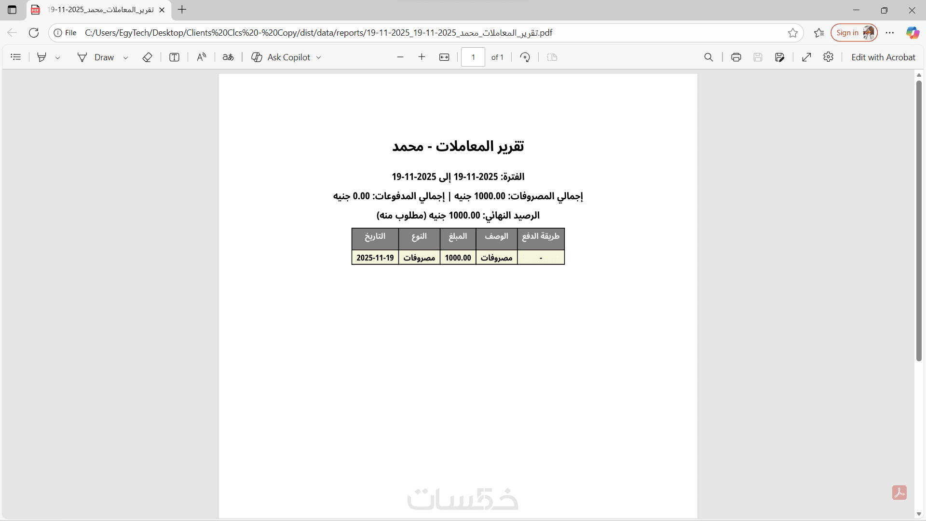Close the PDF report tab
Viewport: 926px width, 521px height.
[162, 10]
